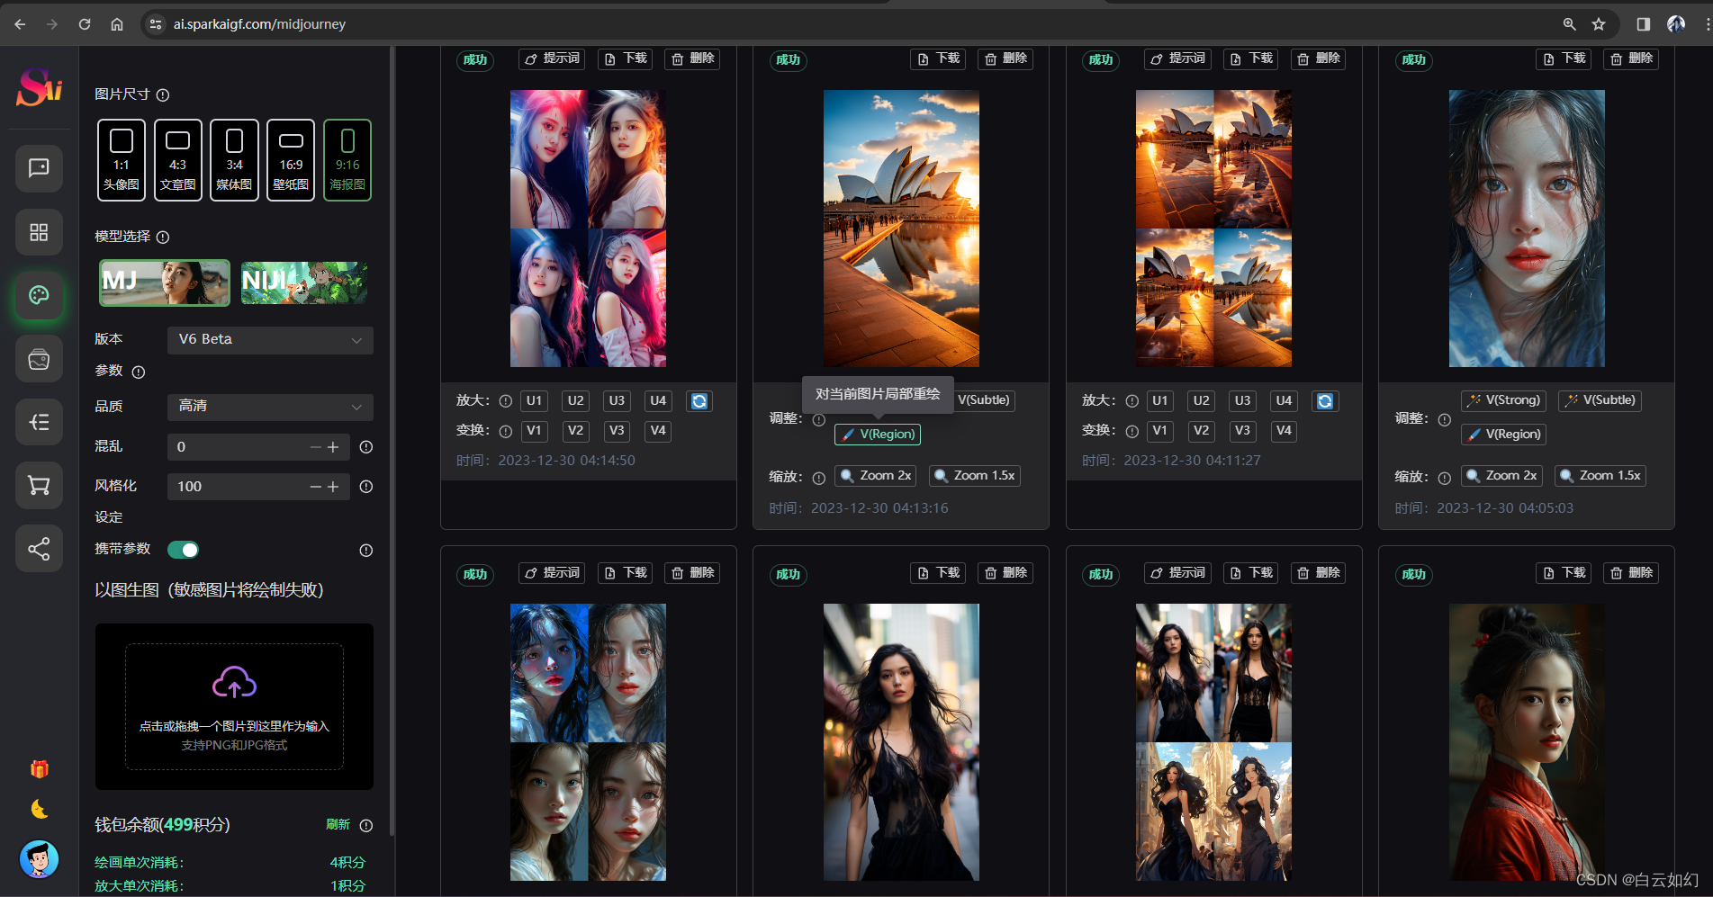Select 4:3 文章图 image size
This screenshot has height=897, width=1713.
click(x=178, y=160)
